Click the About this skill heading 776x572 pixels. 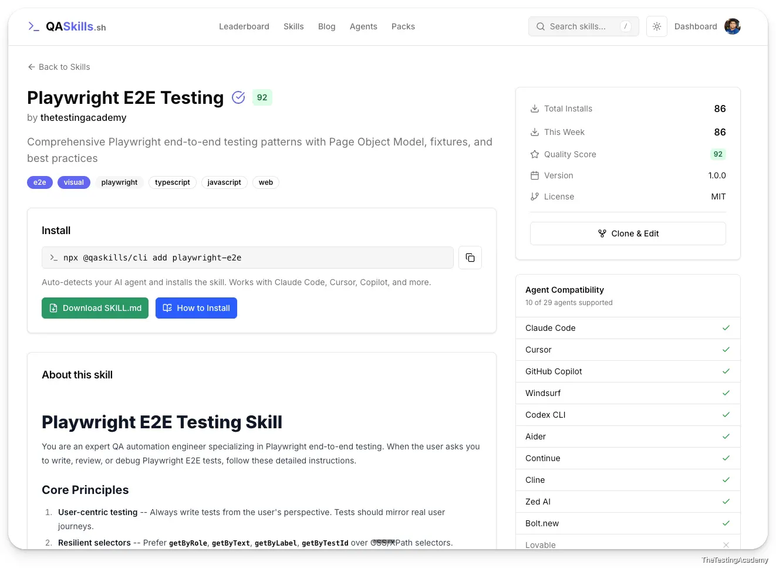pyautogui.click(x=77, y=375)
